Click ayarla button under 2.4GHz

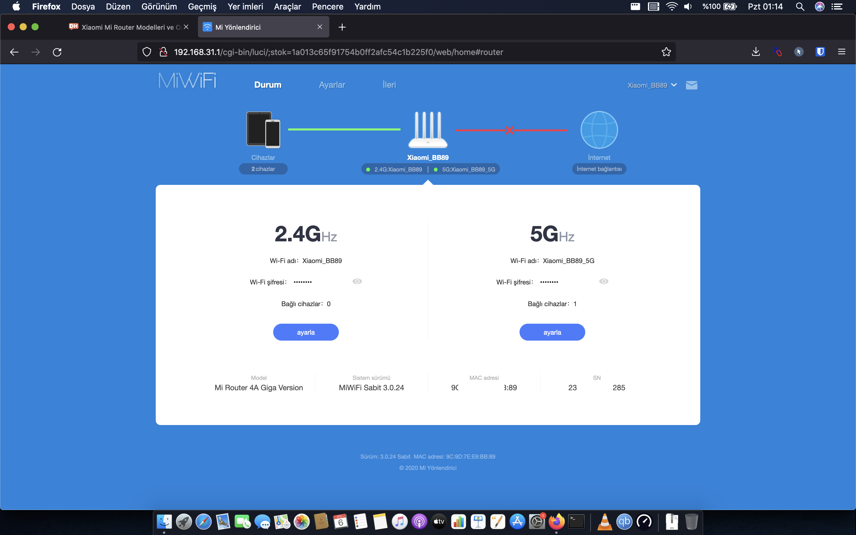coord(306,332)
